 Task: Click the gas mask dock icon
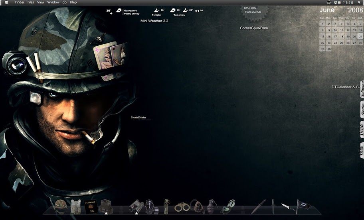[151, 207]
